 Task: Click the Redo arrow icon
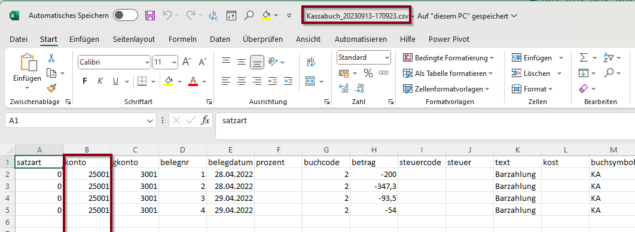[191, 16]
